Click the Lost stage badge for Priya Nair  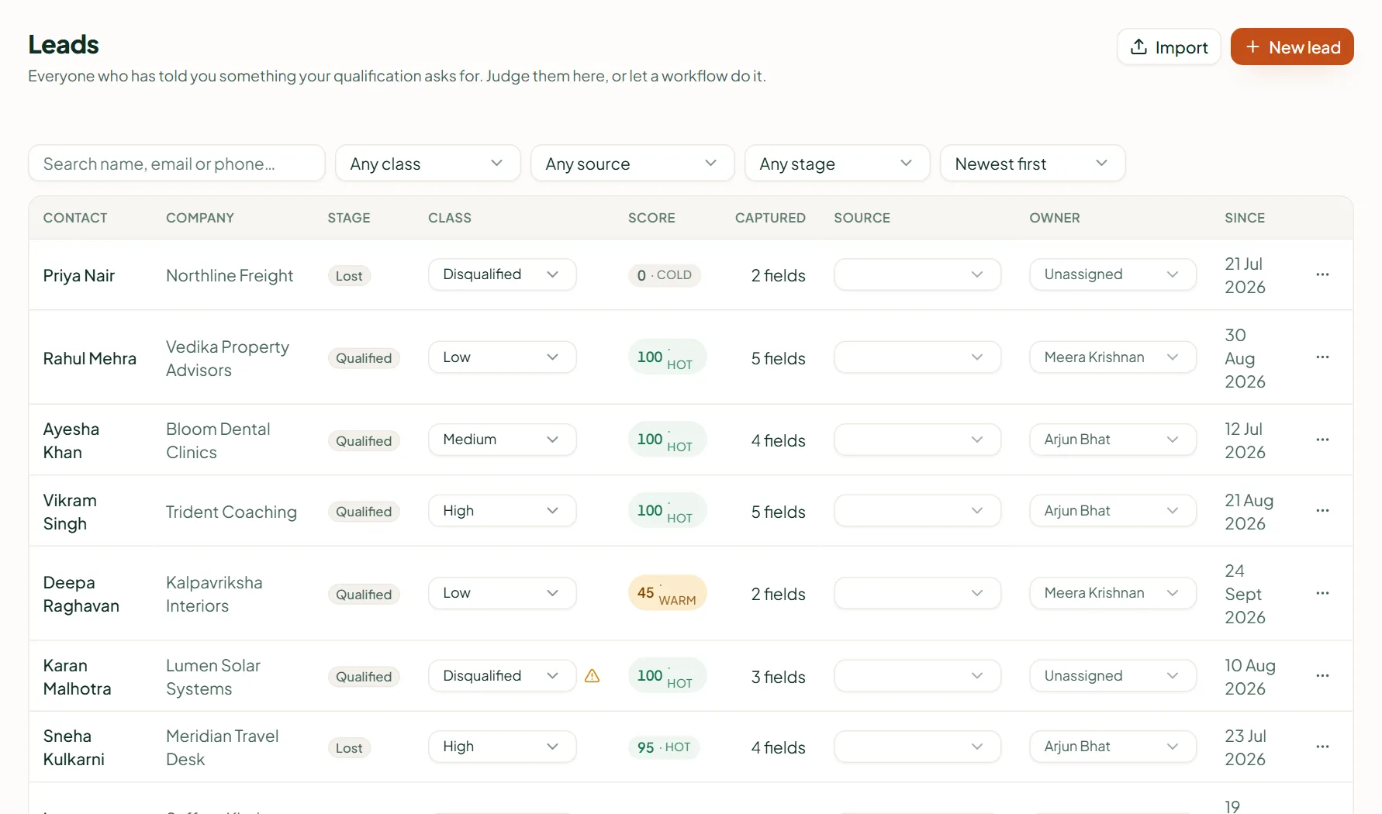pyautogui.click(x=349, y=276)
